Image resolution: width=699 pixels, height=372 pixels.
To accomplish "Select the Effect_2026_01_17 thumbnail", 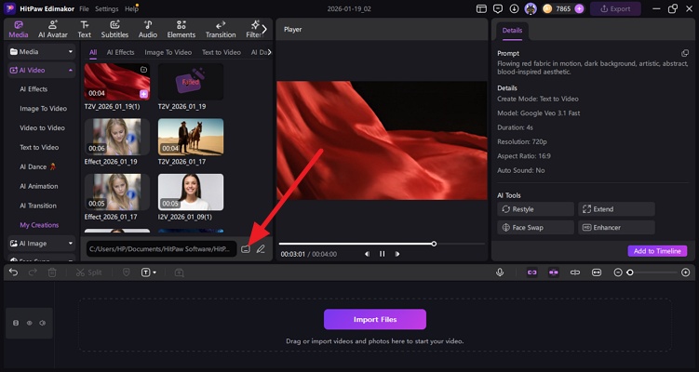I will [x=116, y=192].
